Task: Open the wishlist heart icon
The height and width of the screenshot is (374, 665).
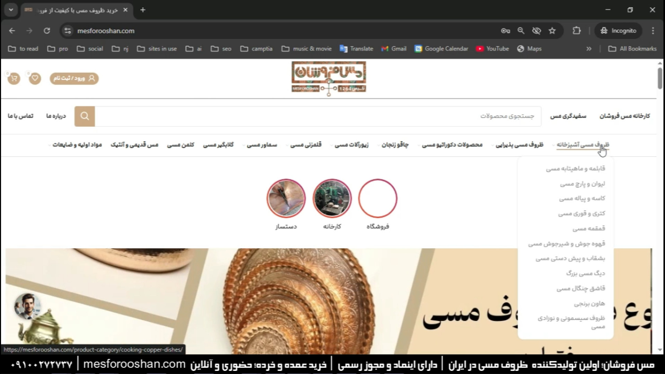Action: click(35, 79)
